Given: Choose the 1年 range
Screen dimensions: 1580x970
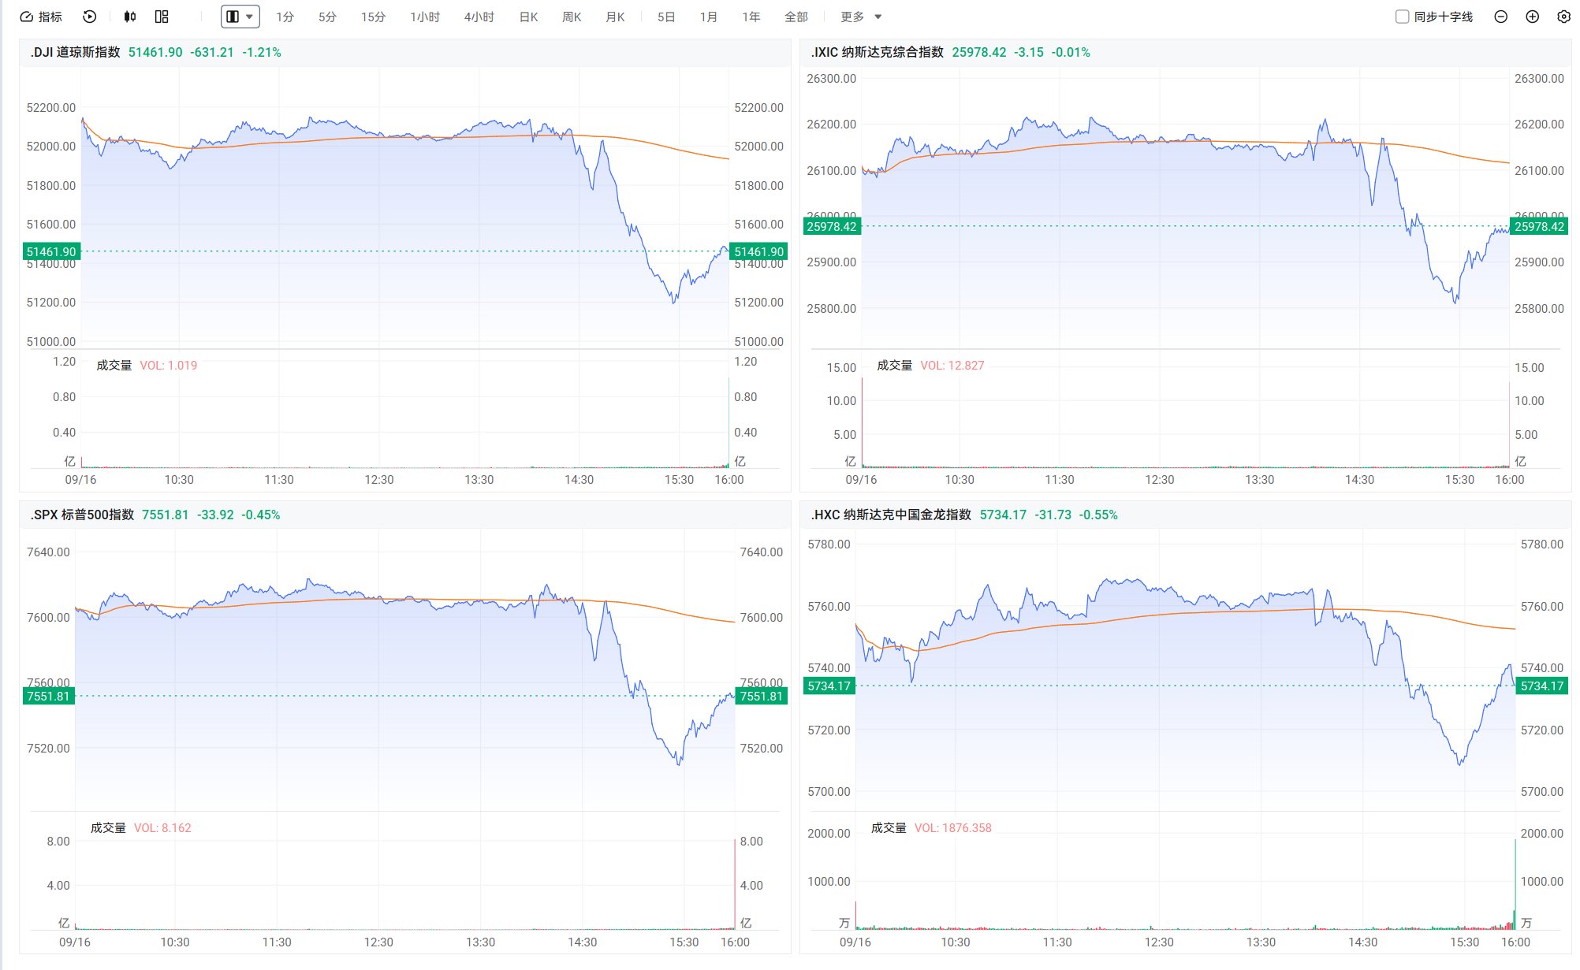Looking at the screenshot, I should point(751,17).
